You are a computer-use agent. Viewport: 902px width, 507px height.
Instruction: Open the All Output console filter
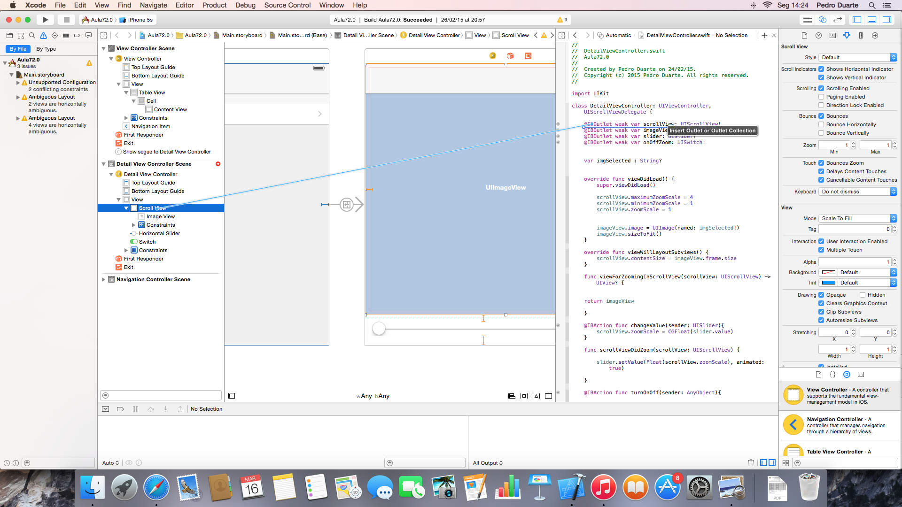488,463
